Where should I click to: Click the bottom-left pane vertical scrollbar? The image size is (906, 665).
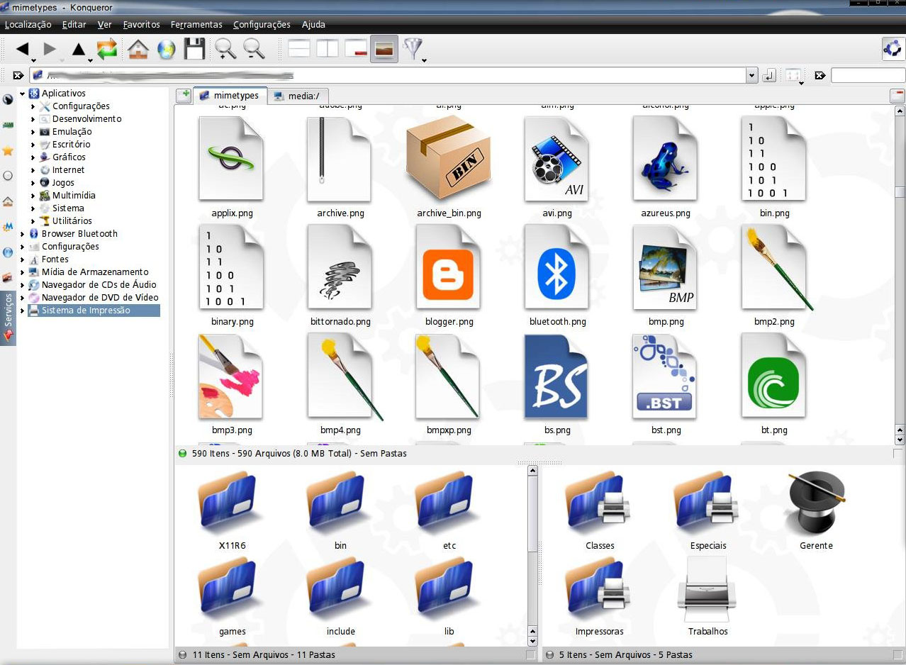coord(533,556)
